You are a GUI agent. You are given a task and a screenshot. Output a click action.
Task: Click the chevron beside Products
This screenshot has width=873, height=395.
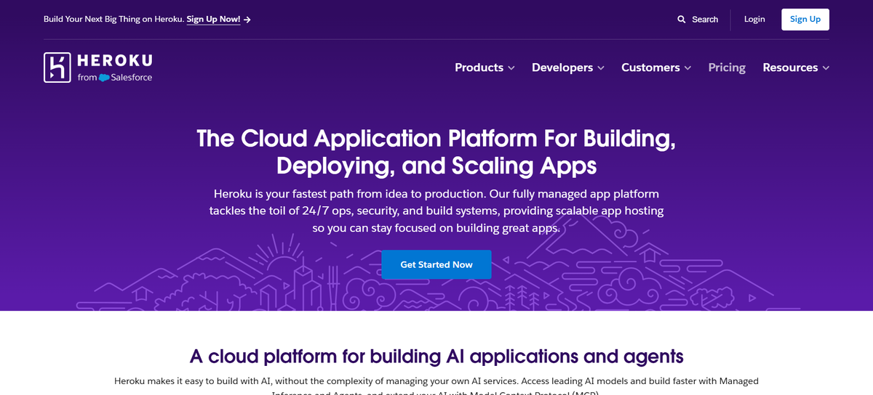[x=511, y=68]
